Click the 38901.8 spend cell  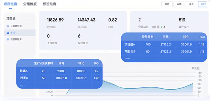click(62, 78)
